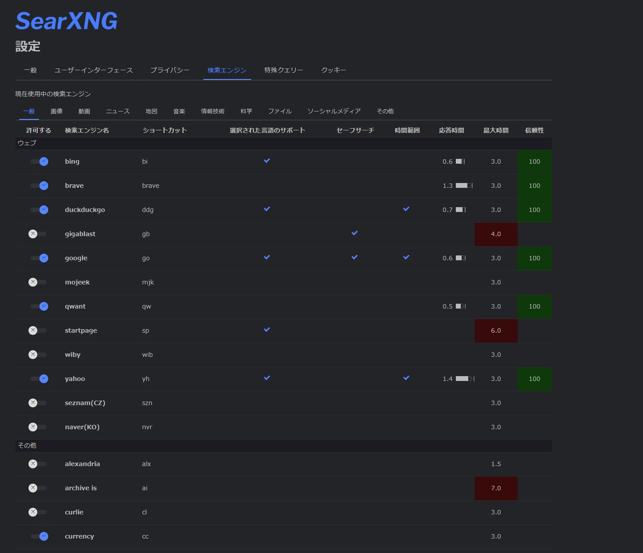
Task: Toggle the google engine off
Action: coord(39,258)
